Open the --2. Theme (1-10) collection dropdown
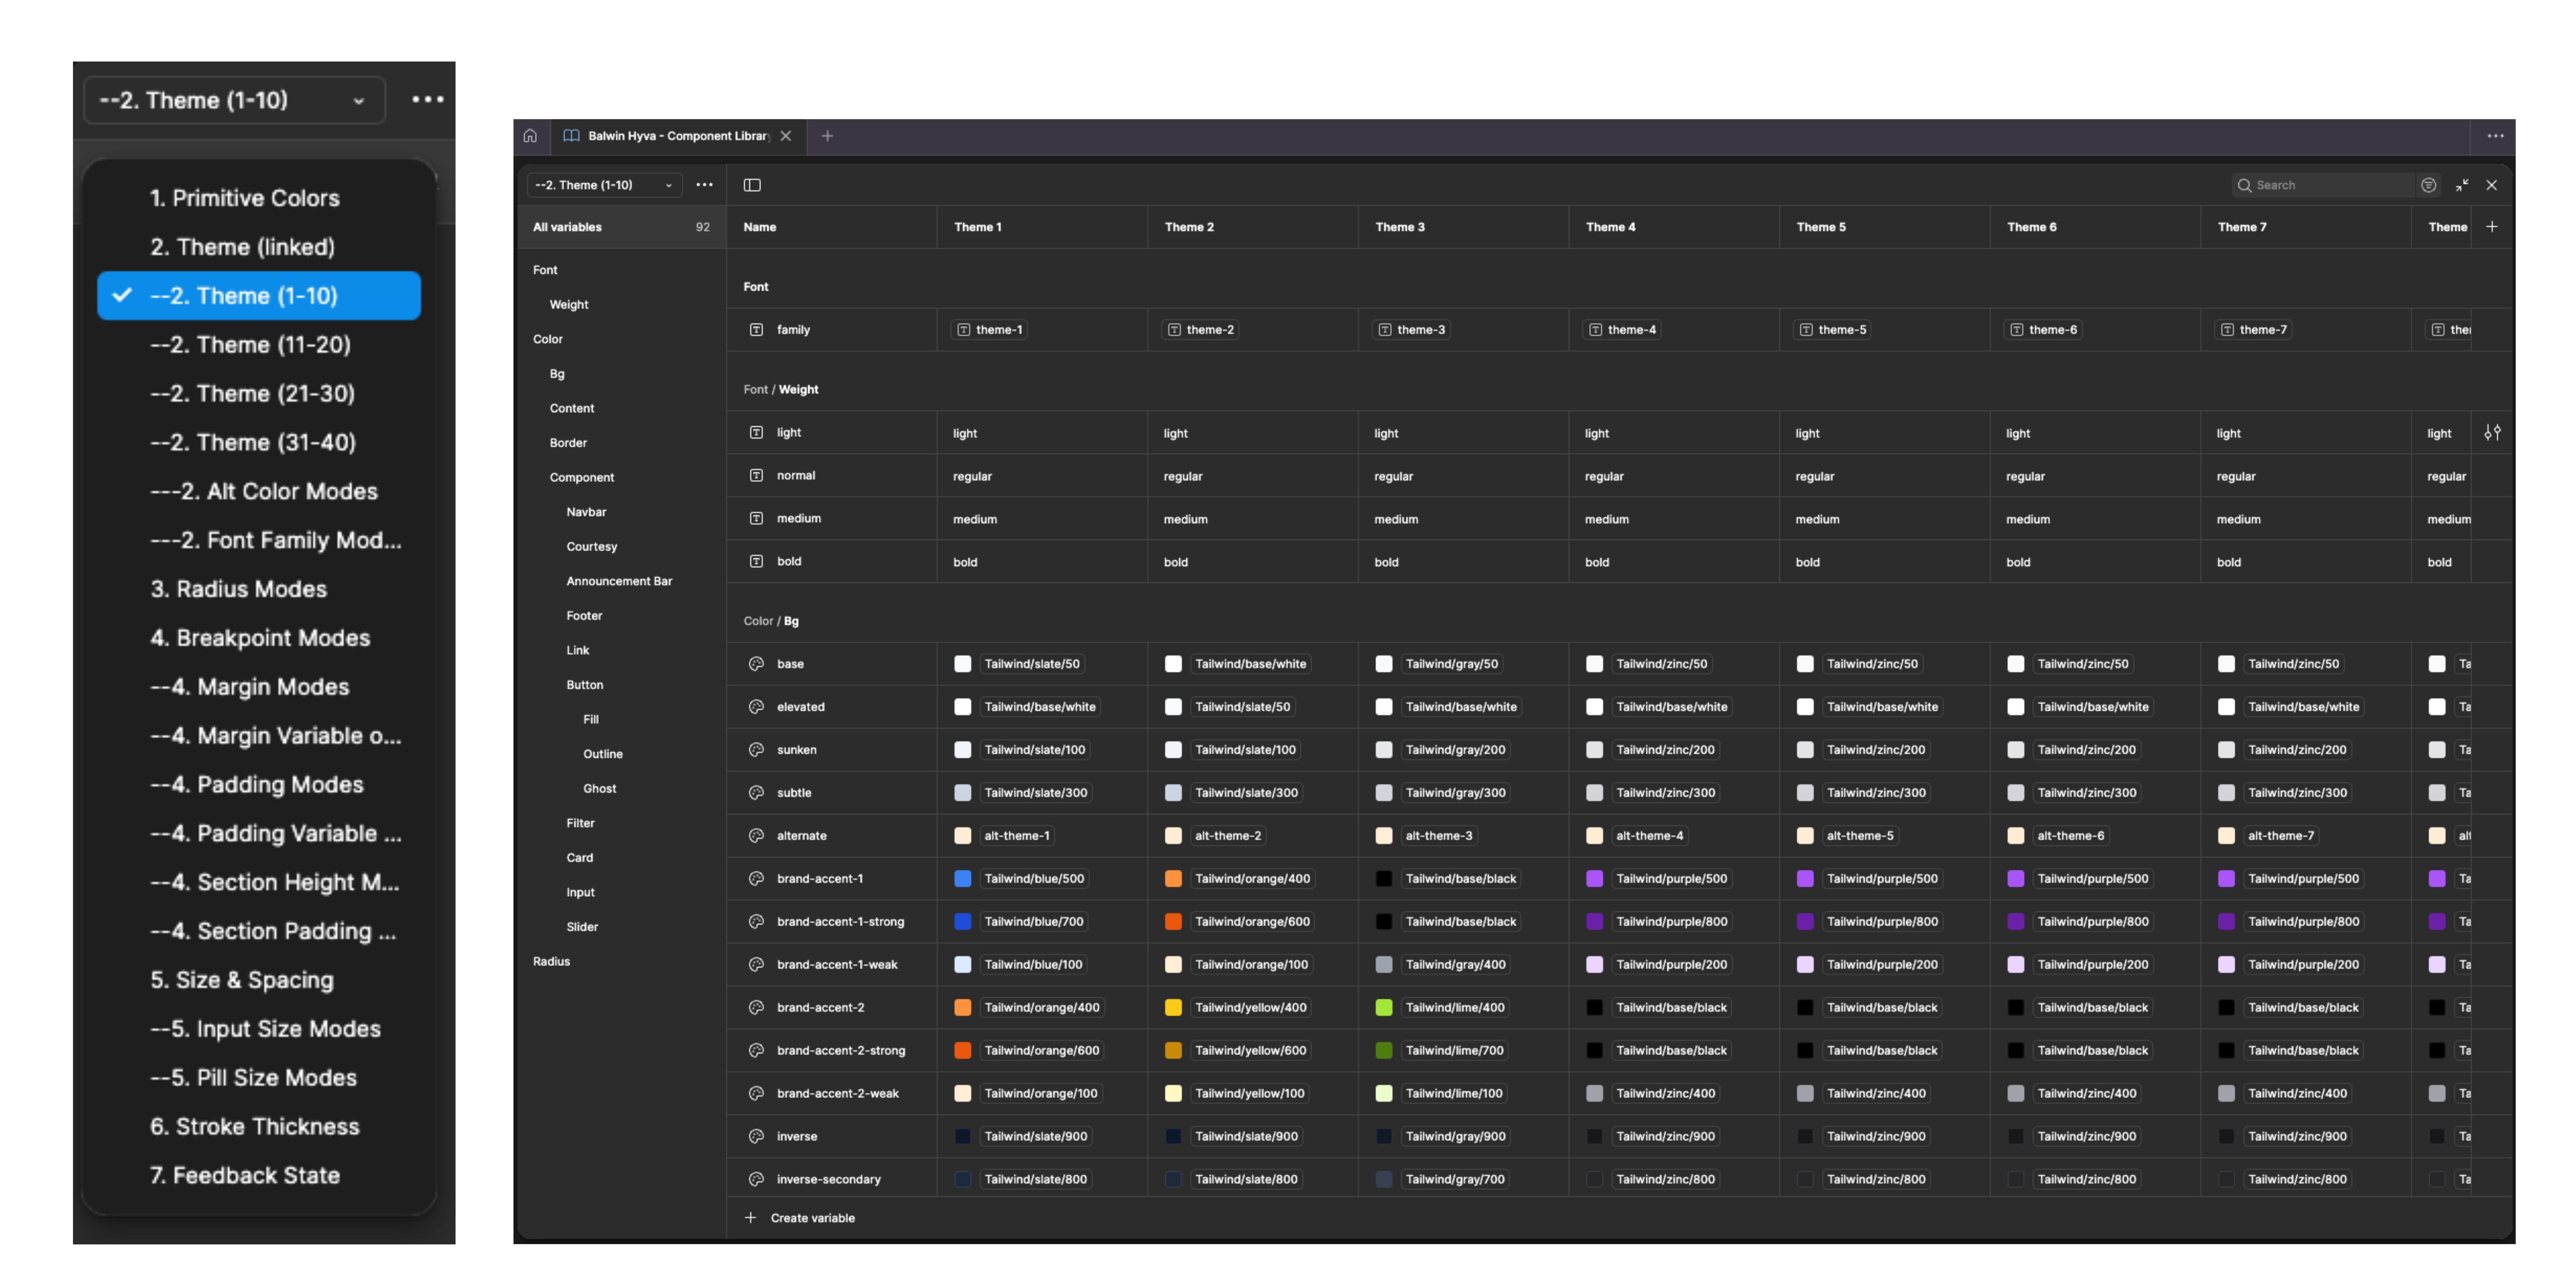 click(x=604, y=185)
